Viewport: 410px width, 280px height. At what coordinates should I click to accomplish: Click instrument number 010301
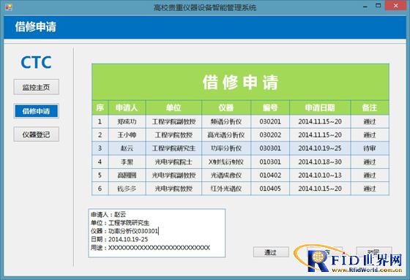[x=270, y=162]
